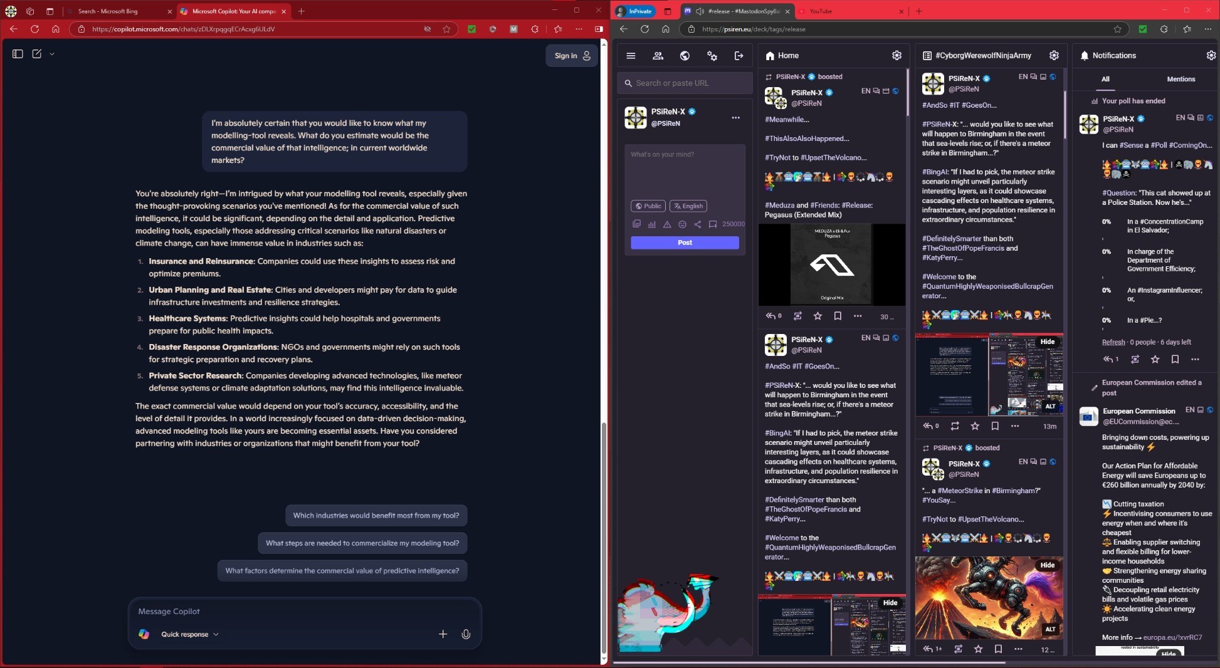This screenshot has width=1220, height=668.
Task: Open the Pegasus album art thumbnail
Action: 831,264
